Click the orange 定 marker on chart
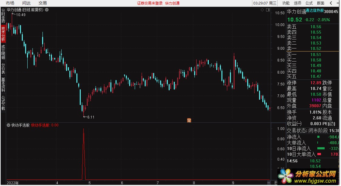The height and width of the screenshot is (186, 341). pos(189,120)
